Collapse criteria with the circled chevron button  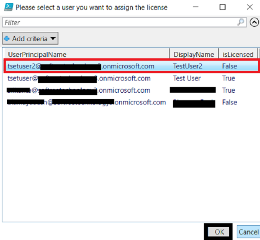(x=254, y=22)
